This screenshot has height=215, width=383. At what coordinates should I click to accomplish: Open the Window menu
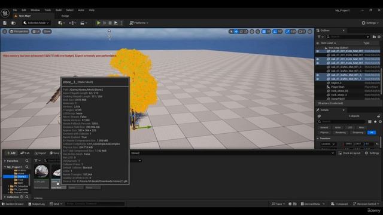click(35, 10)
